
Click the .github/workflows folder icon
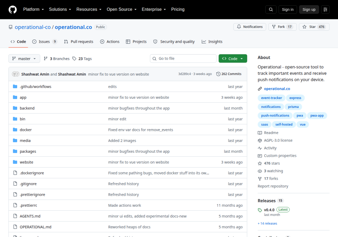pyautogui.click(x=15, y=87)
